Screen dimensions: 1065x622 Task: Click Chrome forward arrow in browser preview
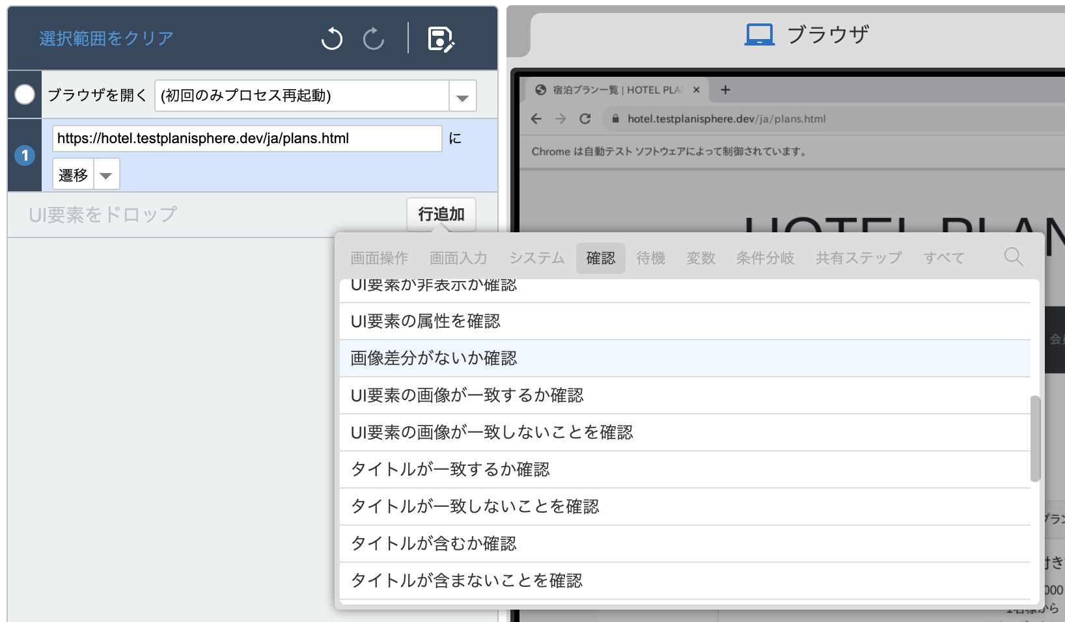coord(560,118)
